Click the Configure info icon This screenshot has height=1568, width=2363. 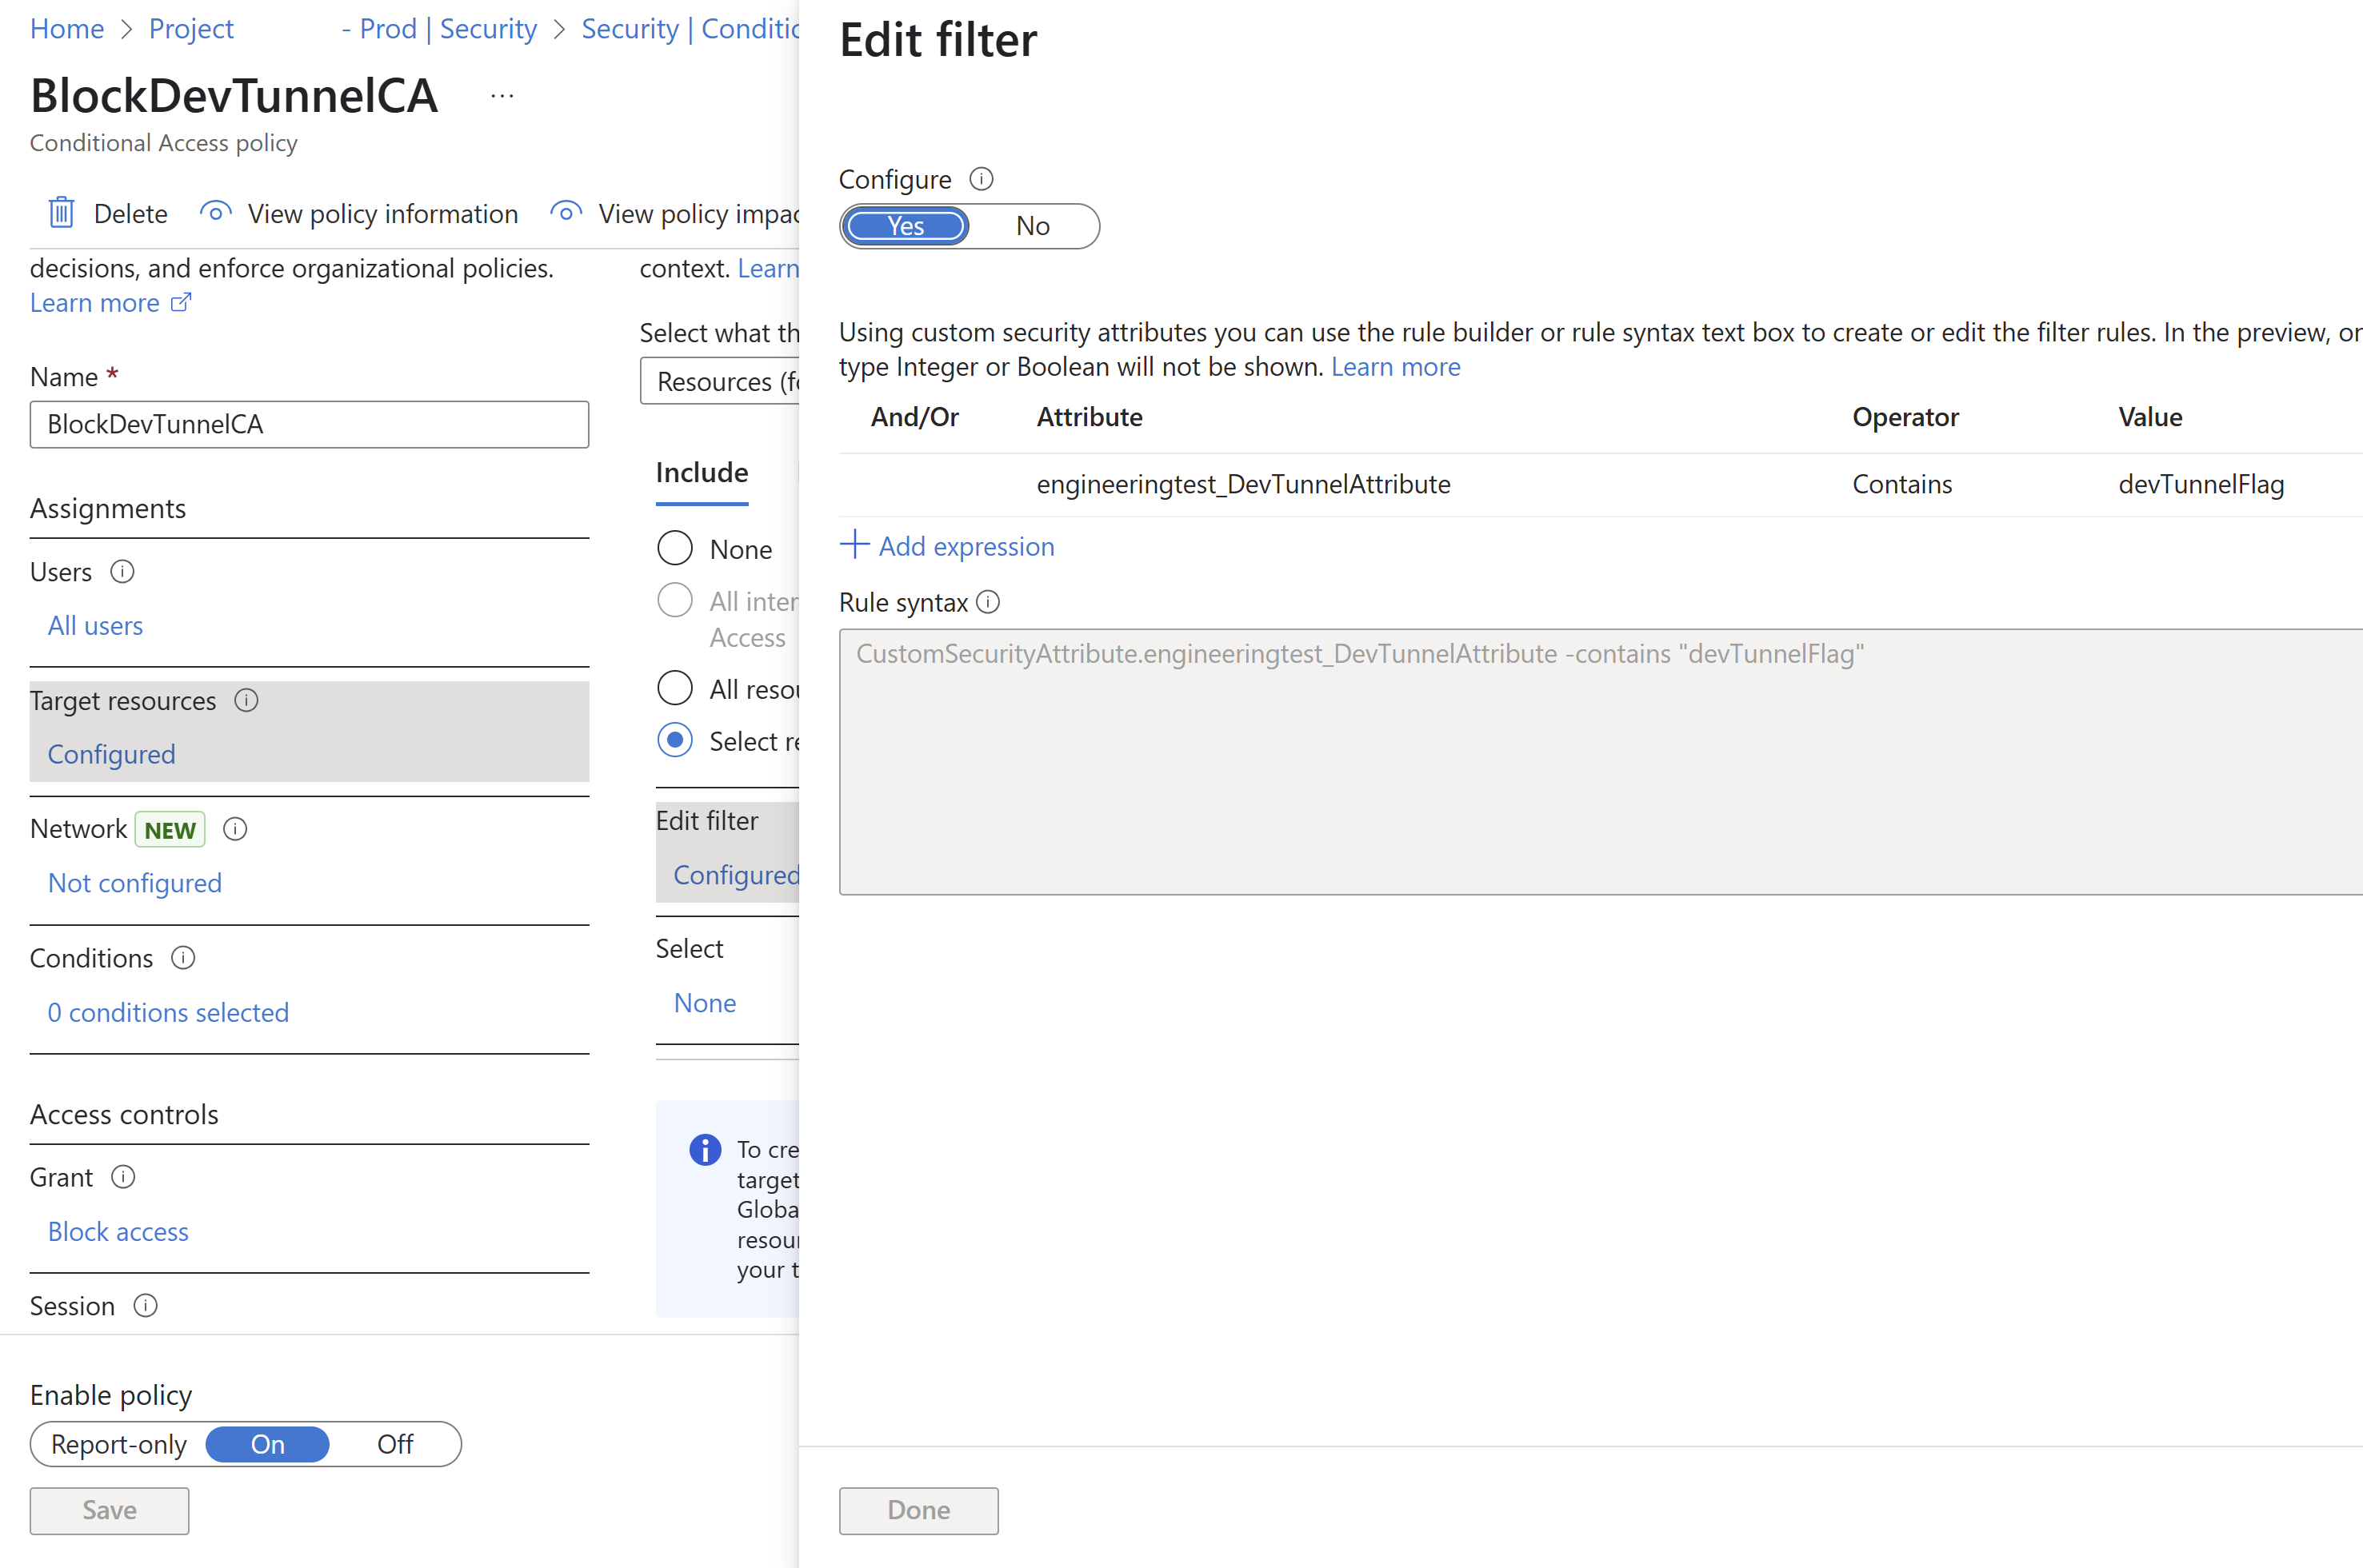coord(982,179)
